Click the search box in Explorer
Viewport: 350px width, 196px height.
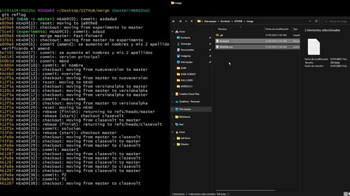click(x=336, y=21)
